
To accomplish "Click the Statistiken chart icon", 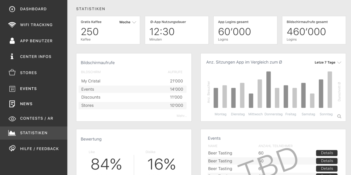I will pyautogui.click(x=12, y=133).
